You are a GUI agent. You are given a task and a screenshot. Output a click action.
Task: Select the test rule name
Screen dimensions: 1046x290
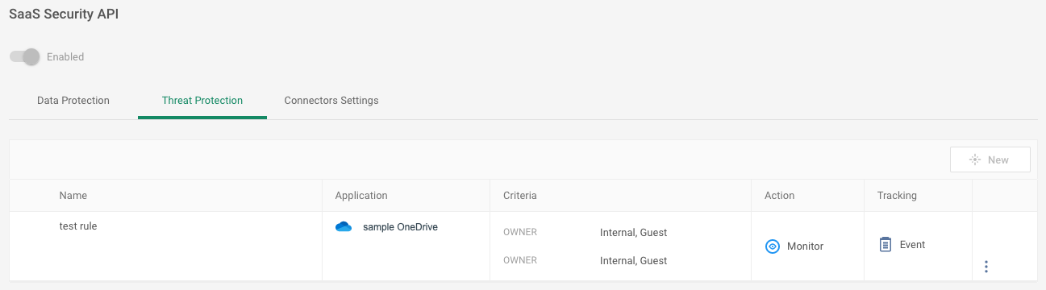[x=78, y=226]
